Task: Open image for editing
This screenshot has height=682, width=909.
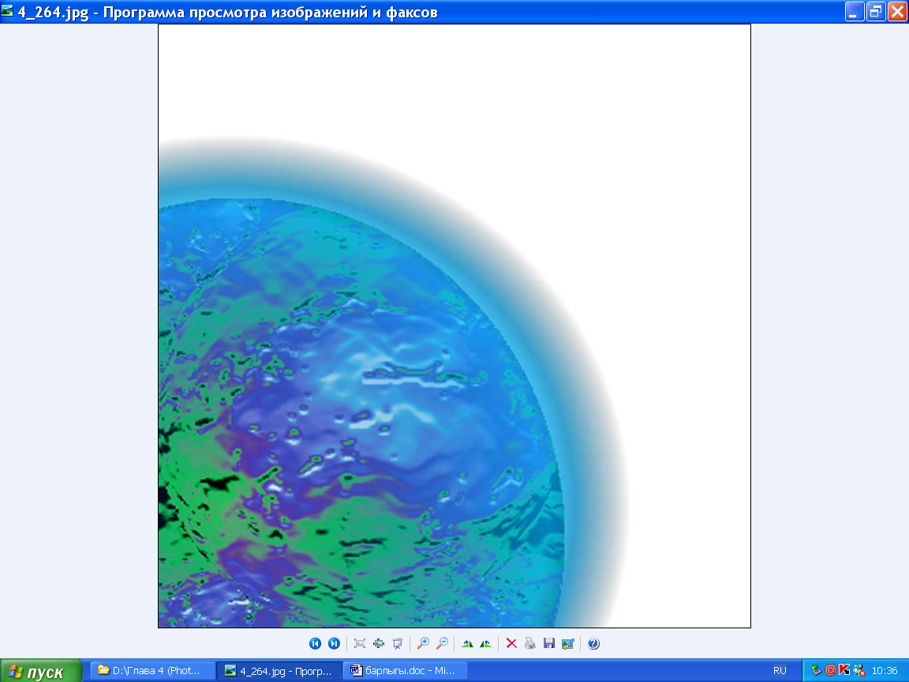Action: pos(567,643)
